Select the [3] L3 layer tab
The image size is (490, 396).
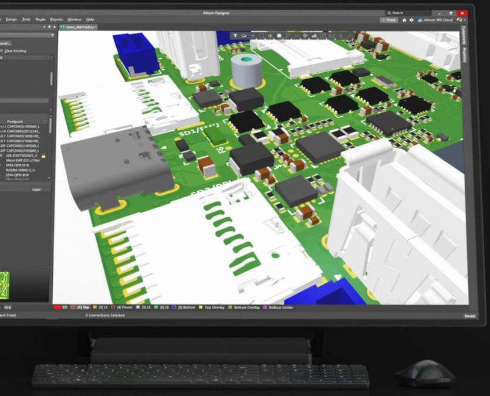click(100, 307)
